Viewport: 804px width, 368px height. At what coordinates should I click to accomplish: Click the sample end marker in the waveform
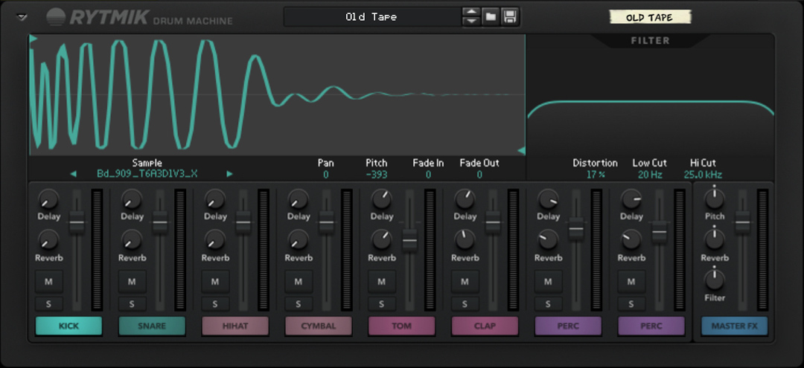(521, 150)
